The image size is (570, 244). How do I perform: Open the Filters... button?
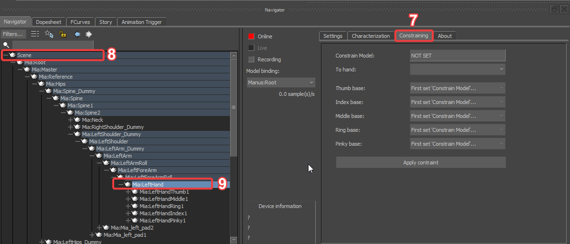point(13,34)
